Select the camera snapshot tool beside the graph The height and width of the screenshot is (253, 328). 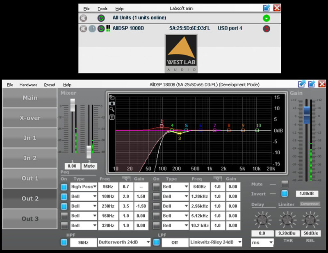coord(112,103)
